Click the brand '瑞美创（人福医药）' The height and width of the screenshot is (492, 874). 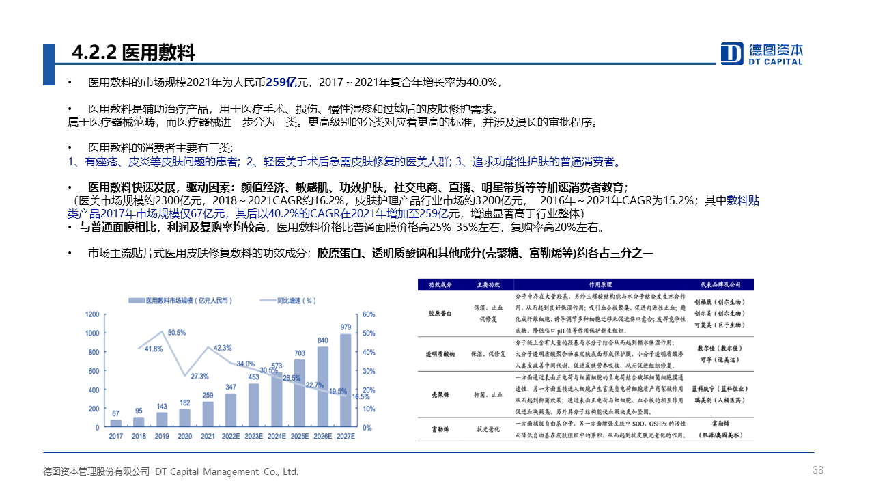point(719,399)
